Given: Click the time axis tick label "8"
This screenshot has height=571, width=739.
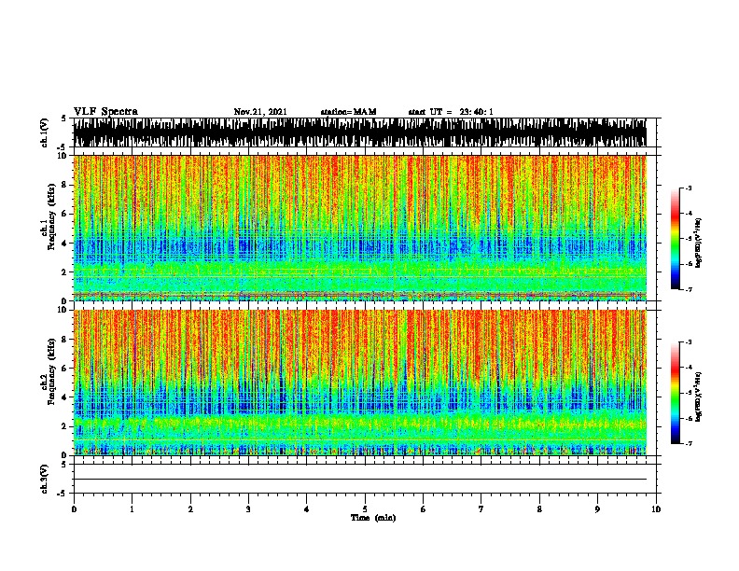Looking at the screenshot, I should 539,509.
